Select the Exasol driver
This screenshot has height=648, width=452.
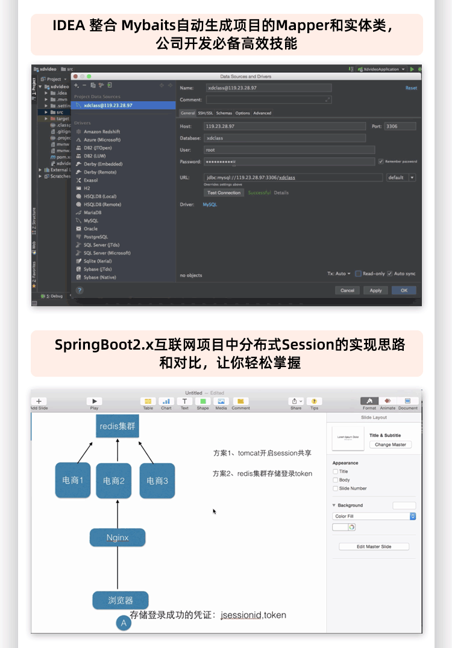[x=90, y=180]
